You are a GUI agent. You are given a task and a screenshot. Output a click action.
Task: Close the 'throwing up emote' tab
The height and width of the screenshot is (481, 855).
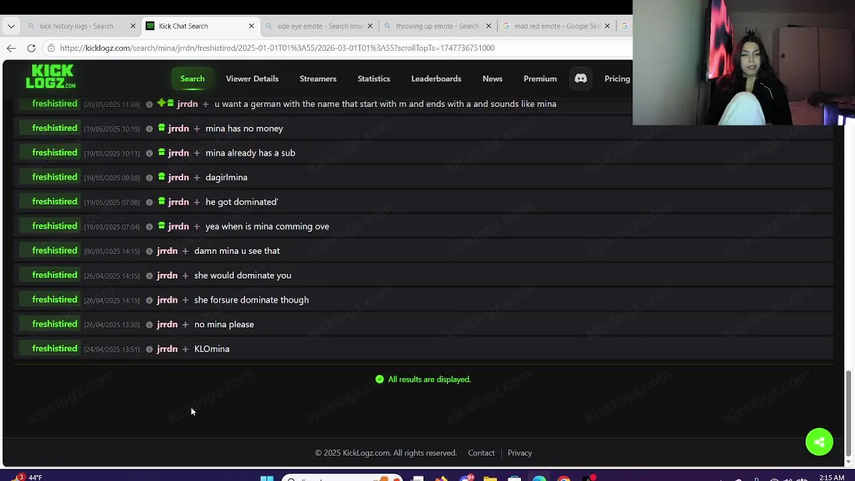click(488, 26)
